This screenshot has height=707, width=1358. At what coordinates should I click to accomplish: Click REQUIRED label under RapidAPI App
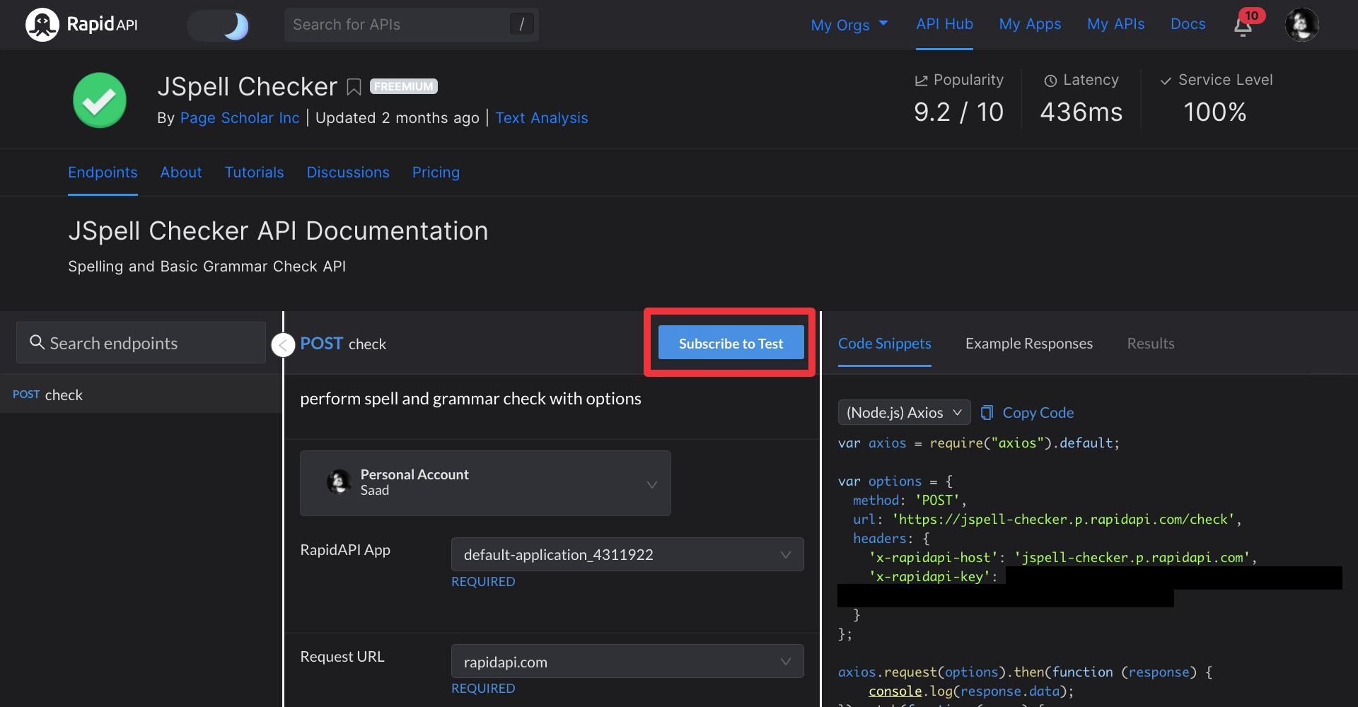pyautogui.click(x=483, y=581)
